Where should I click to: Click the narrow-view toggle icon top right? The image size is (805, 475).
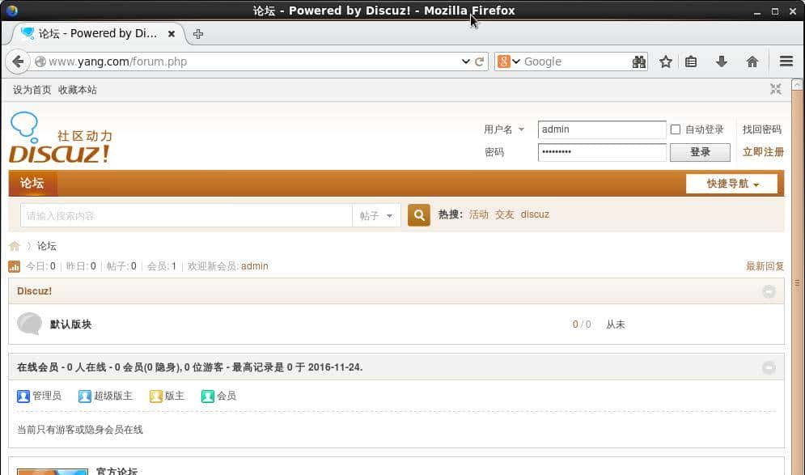(x=775, y=89)
